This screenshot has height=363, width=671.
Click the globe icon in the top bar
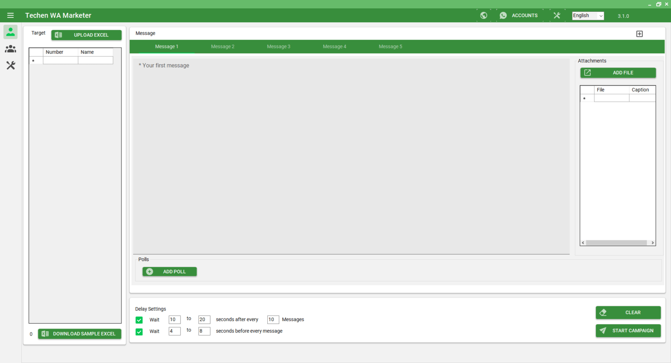484,15
